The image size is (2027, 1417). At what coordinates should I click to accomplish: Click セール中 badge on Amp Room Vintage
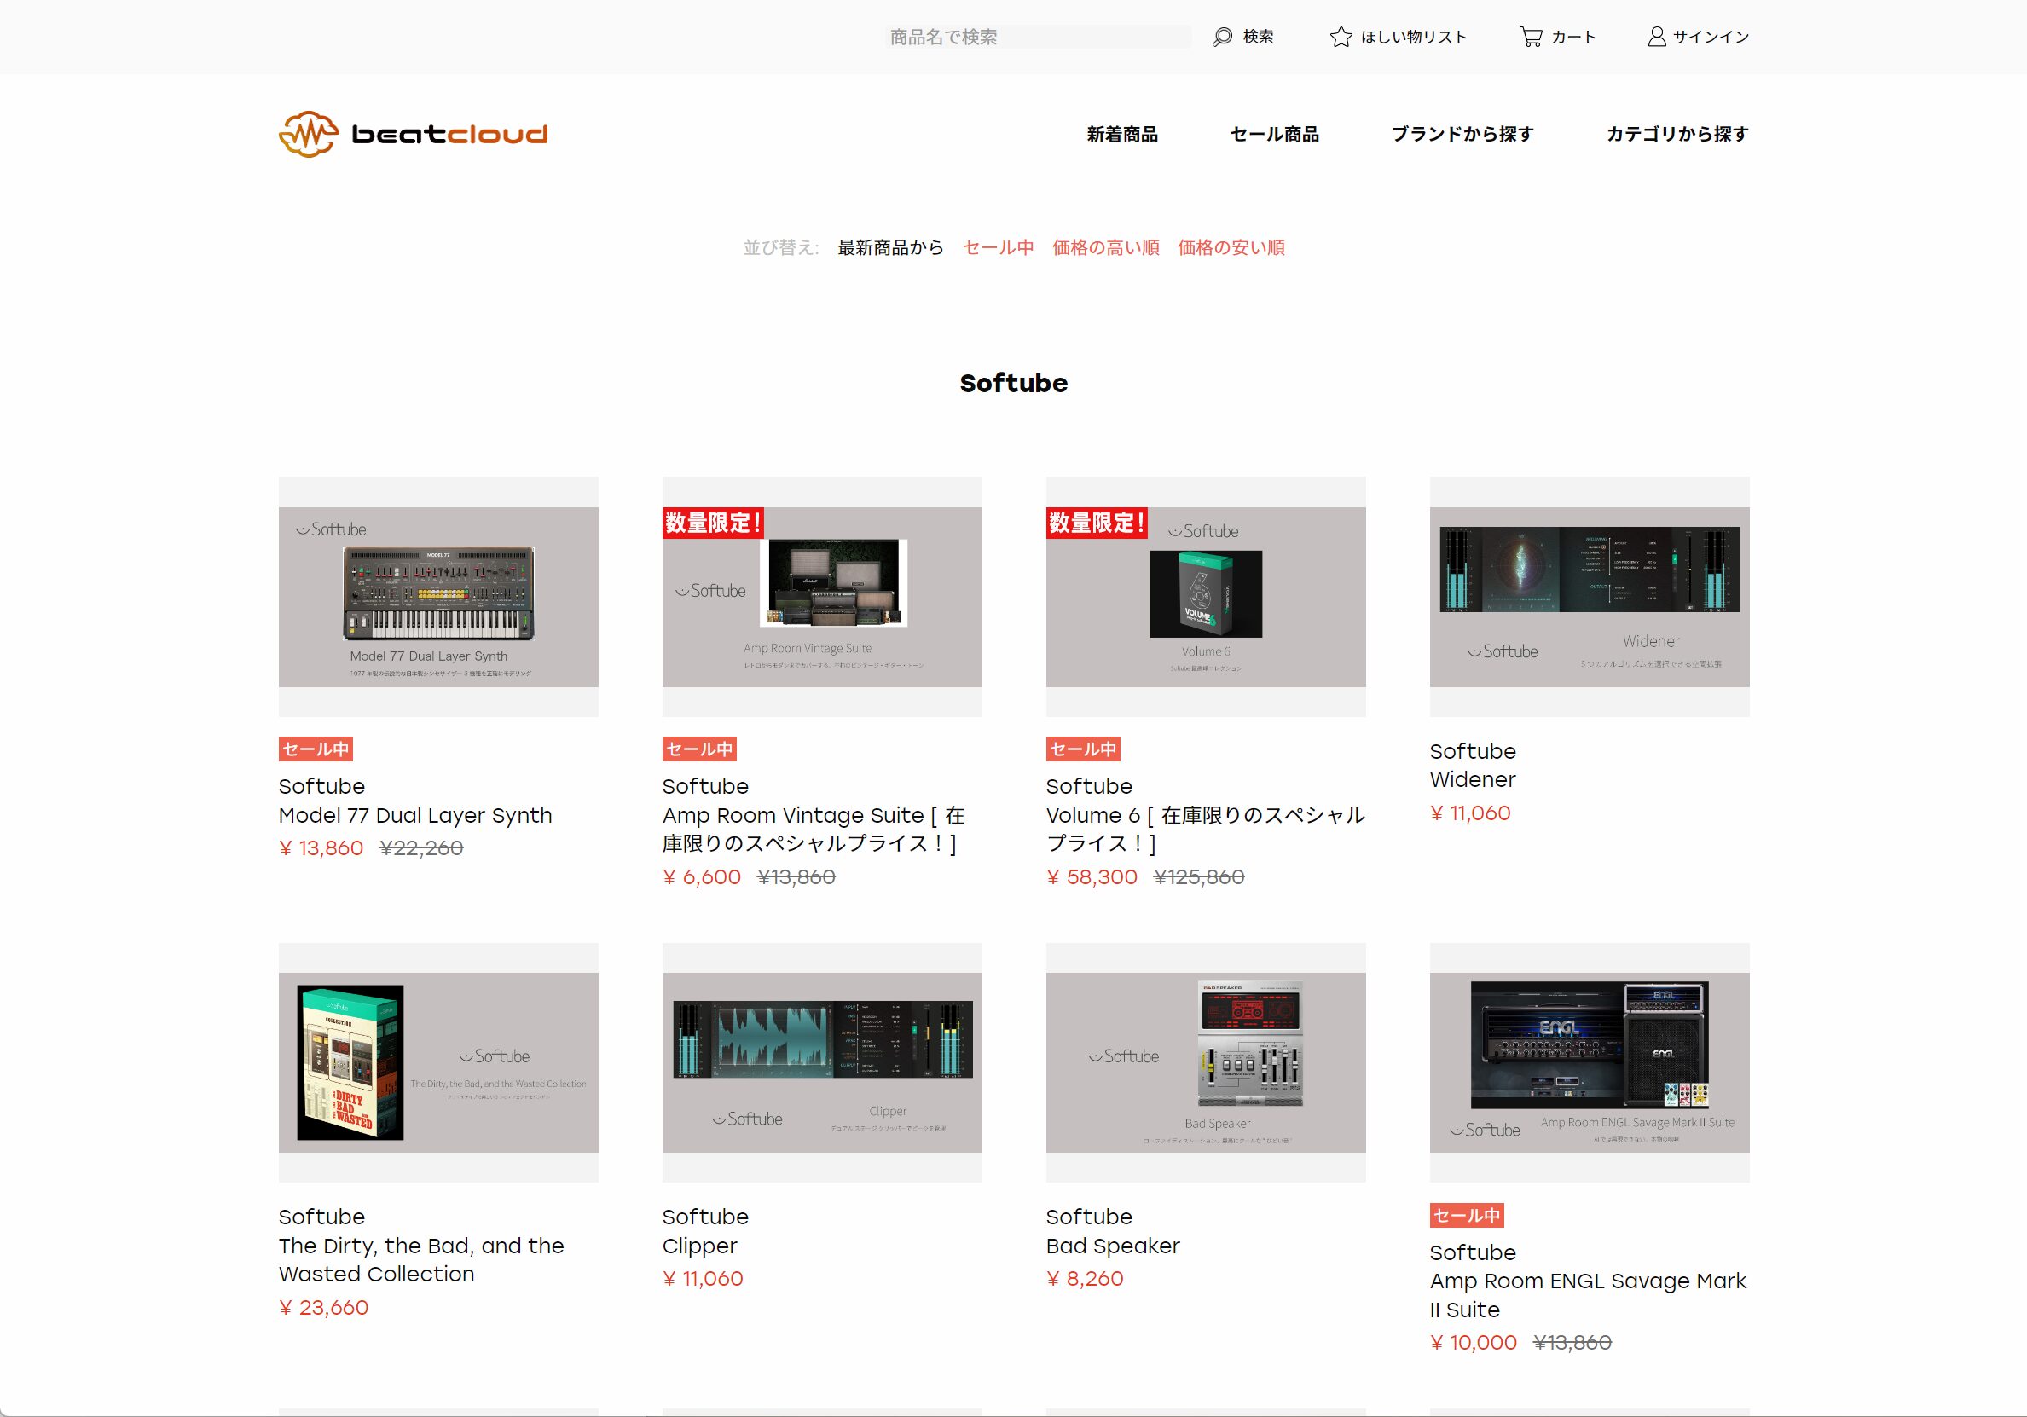click(x=699, y=749)
